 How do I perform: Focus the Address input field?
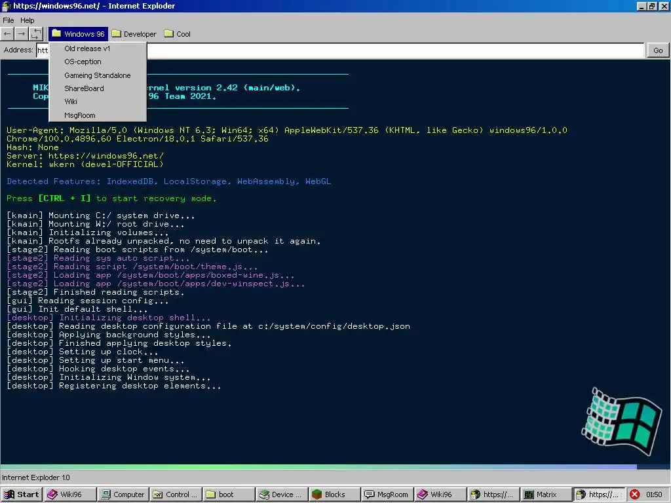point(340,50)
